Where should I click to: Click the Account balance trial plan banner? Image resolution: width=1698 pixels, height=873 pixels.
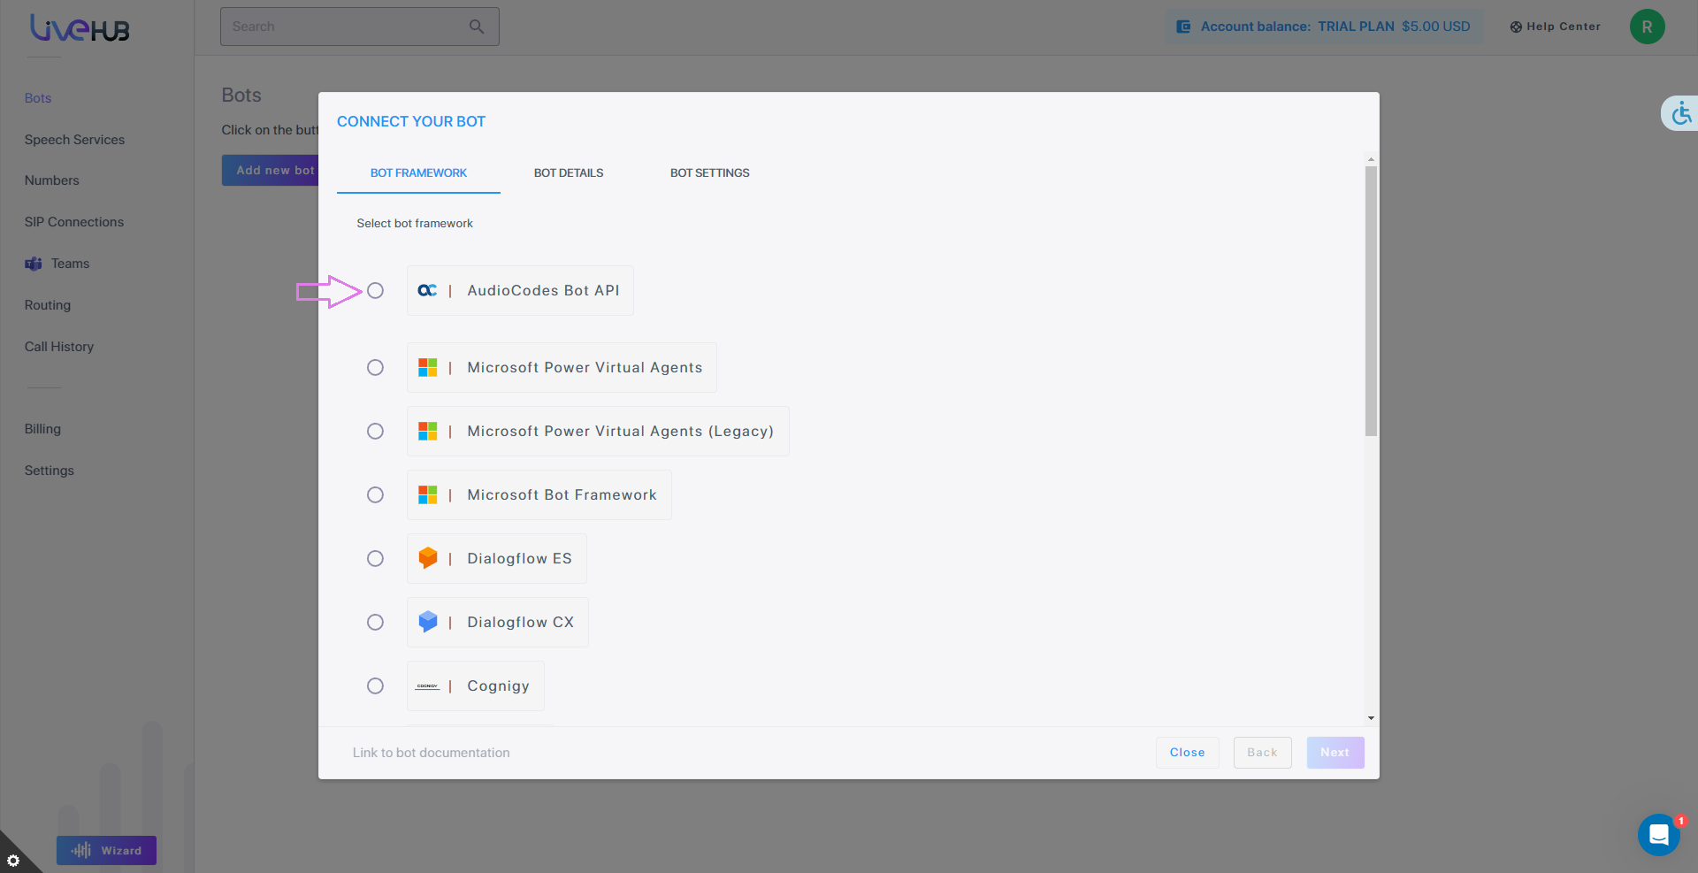[x=1324, y=27]
